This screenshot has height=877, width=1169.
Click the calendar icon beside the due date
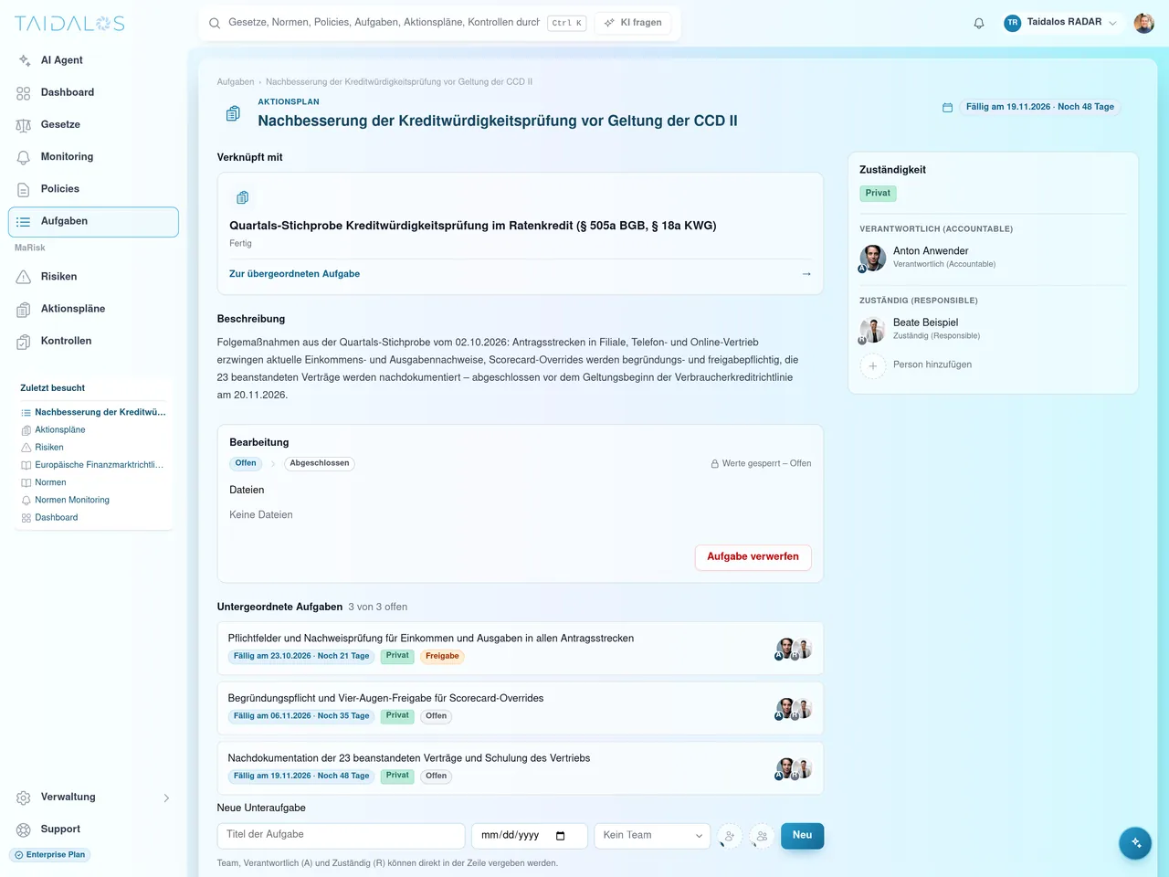[x=947, y=107]
